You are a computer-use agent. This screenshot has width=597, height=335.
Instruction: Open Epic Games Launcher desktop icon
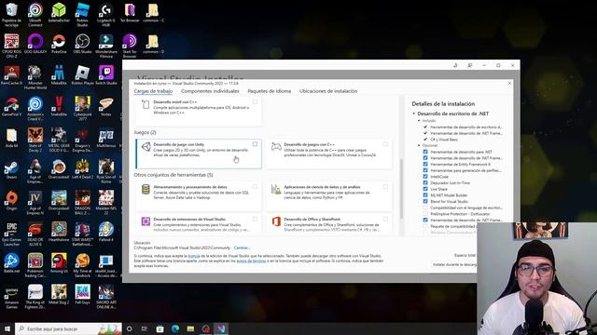click(x=11, y=234)
